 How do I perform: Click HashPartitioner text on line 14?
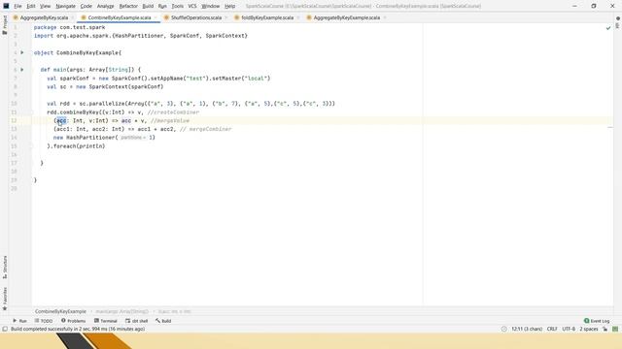coord(91,138)
